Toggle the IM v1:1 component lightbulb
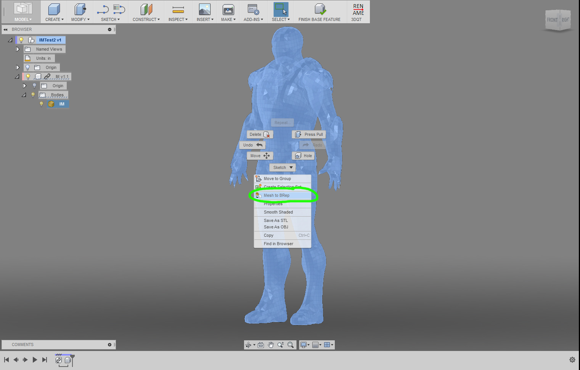This screenshot has width=580, height=370. click(x=28, y=76)
